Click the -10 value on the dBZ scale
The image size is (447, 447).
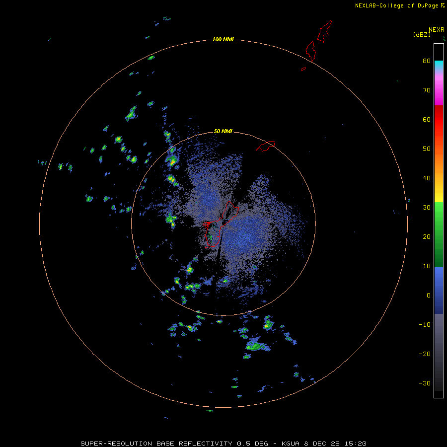click(x=425, y=324)
